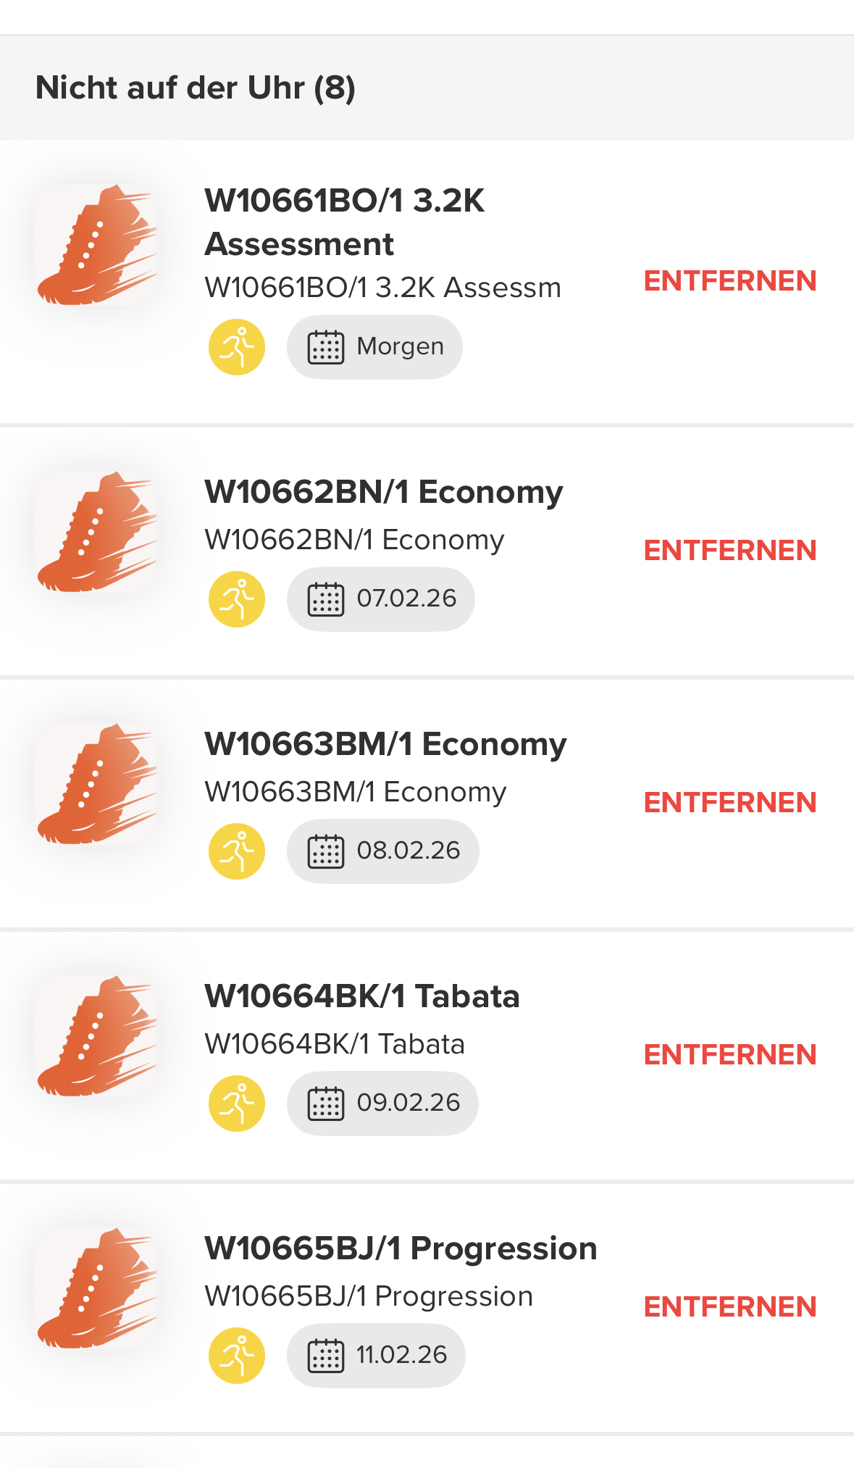Tap the 07.02.26 date chip
Screen dimensions: 854x1468
click(381, 599)
